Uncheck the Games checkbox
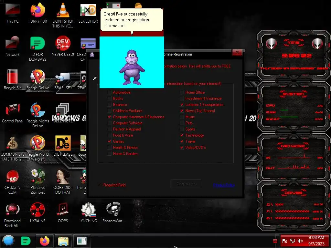This screenshot has height=248, width=331. click(x=109, y=141)
